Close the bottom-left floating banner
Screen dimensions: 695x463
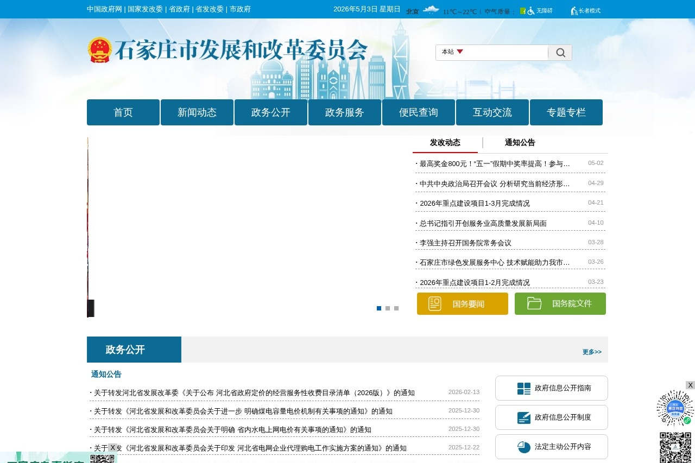point(112,448)
